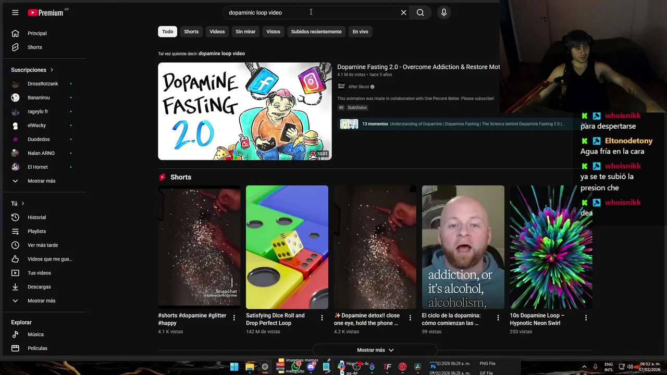Open options for El ciclo de la dopamina
The height and width of the screenshot is (375, 667).
coord(498,318)
